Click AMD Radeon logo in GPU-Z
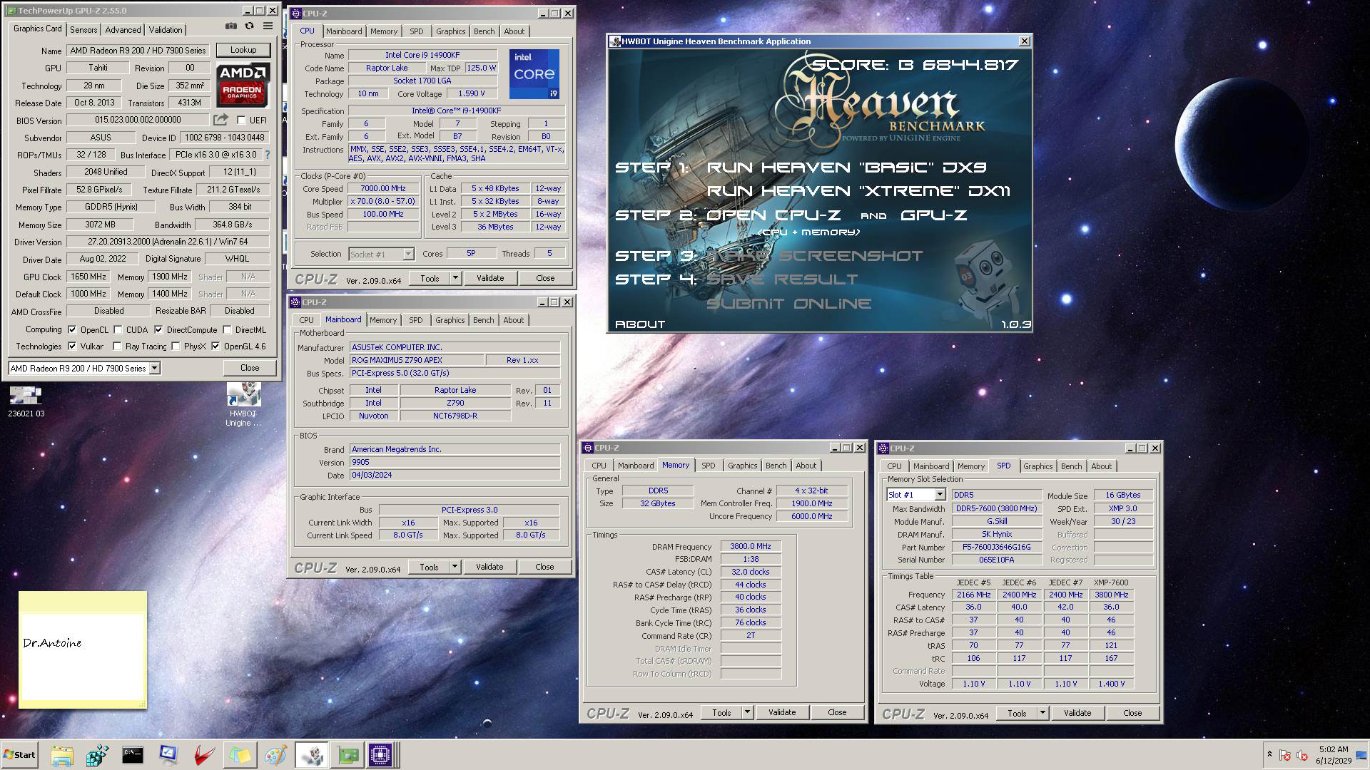 coord(243,85)
